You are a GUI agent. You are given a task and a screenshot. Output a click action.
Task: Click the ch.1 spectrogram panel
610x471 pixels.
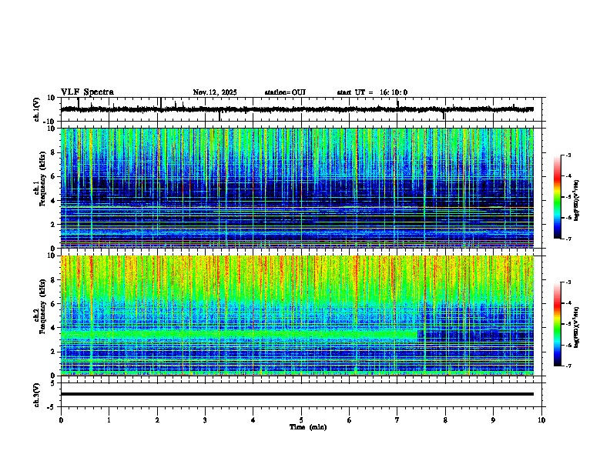(x=297, y=188)
